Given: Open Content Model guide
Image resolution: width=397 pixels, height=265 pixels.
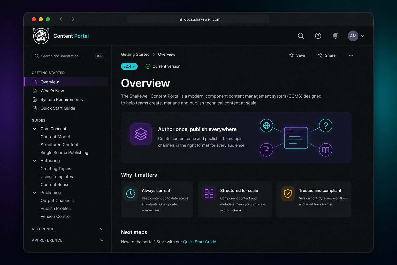Looking at the screenshot, I should pos(55,137).
